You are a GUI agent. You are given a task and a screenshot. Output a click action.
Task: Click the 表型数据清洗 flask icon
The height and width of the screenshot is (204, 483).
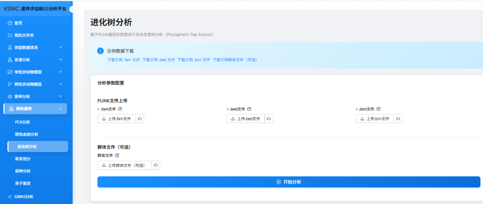[x=10, y=47]
